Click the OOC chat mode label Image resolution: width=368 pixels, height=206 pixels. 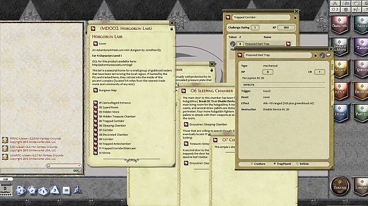pos(77,171)
